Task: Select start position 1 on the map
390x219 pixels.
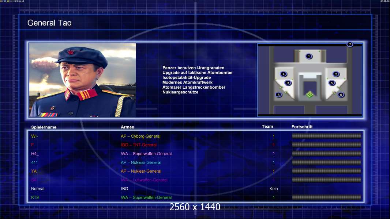Action: pyautogui.click(x=309, y=56)
